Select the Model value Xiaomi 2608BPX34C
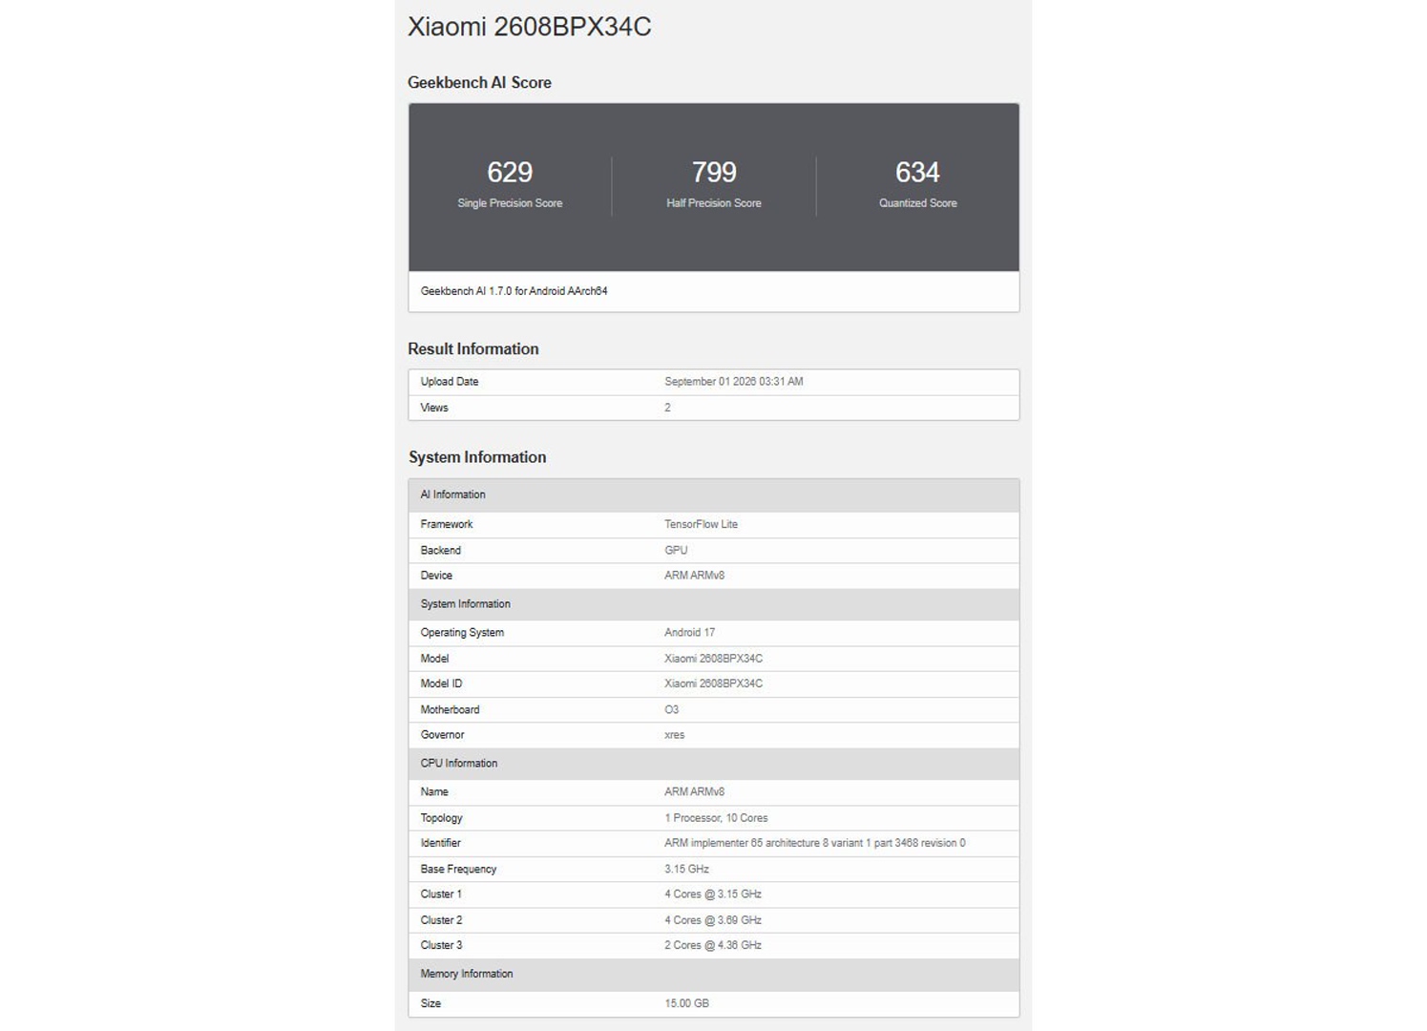Image resolution: width=1427 pixels, height=1031 pixels. point(713,659)
